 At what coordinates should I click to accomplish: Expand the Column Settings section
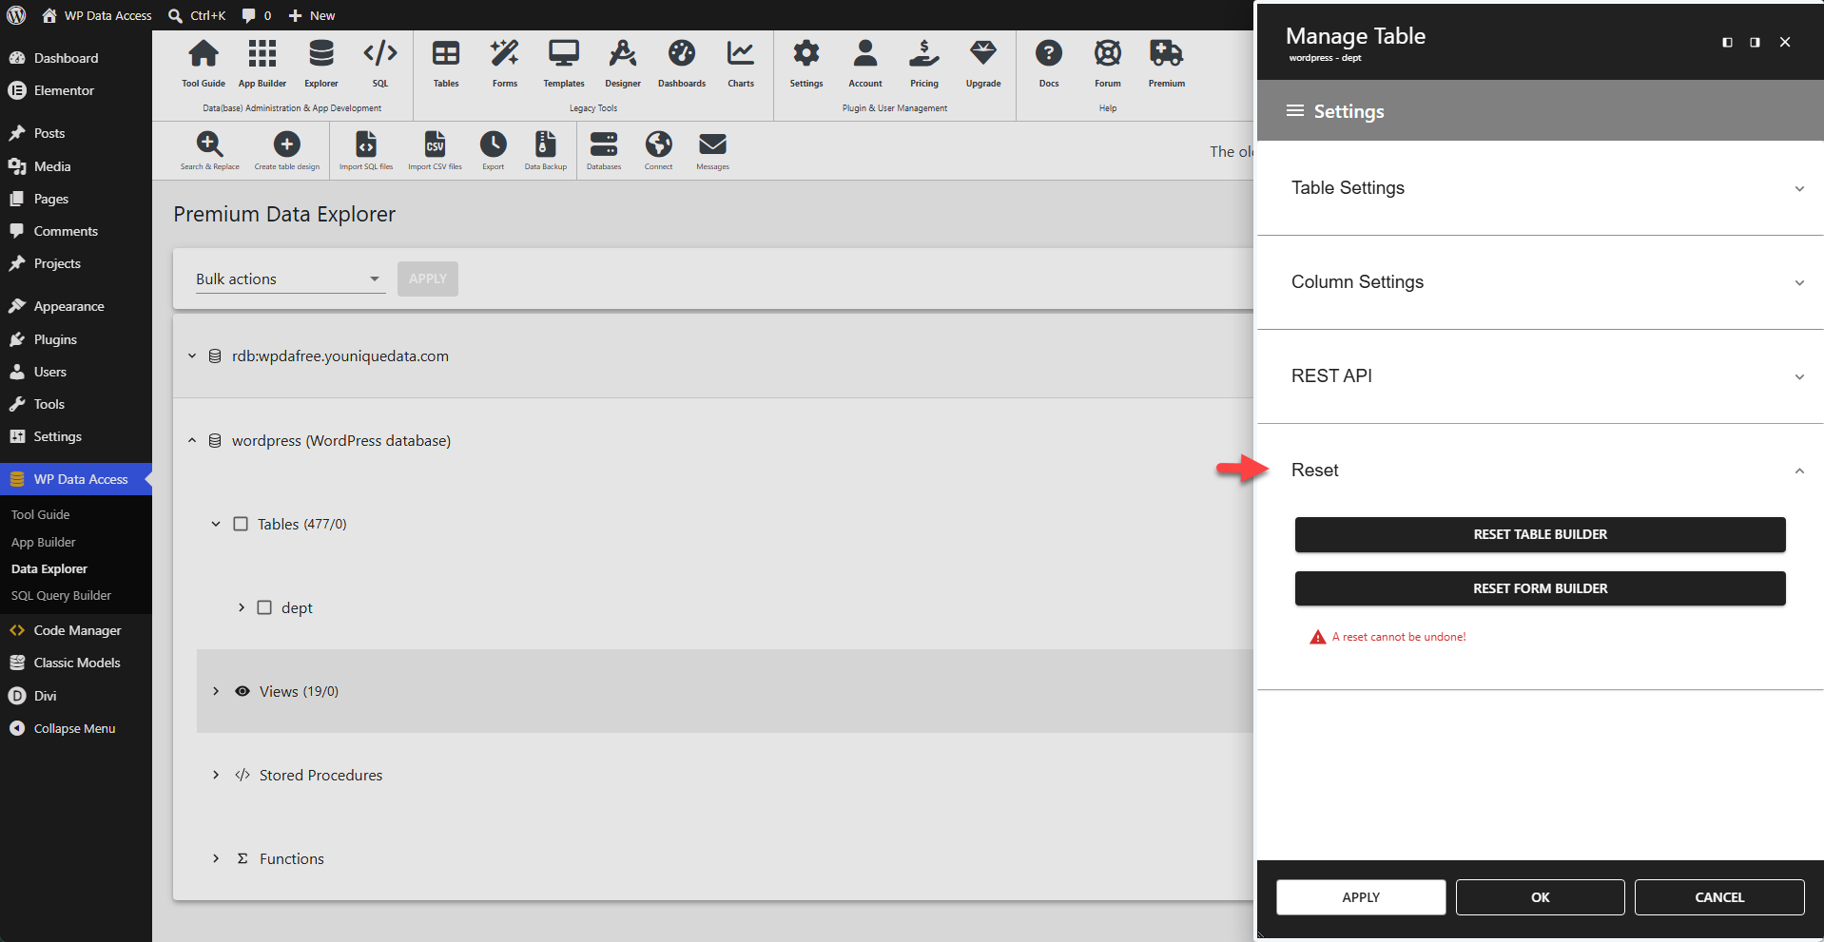pos(1541,282)
